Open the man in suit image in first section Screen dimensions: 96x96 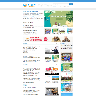pos(52,50)
